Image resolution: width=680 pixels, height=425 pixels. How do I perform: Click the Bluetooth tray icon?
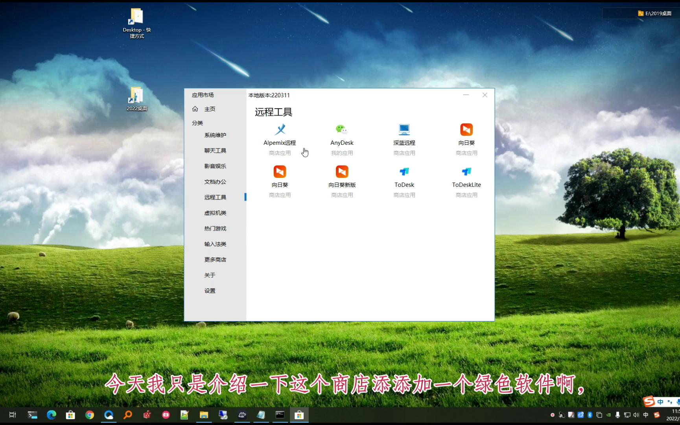[x=590, y=415]
